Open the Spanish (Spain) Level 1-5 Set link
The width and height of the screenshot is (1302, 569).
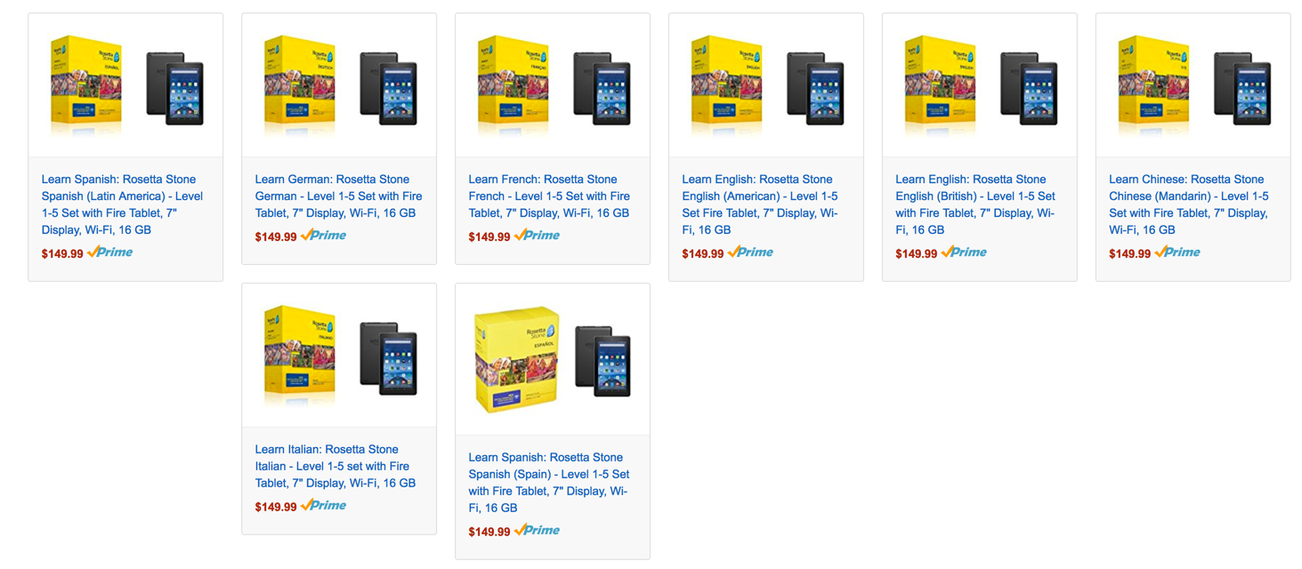pyautogui.click(x=548, y=483)
